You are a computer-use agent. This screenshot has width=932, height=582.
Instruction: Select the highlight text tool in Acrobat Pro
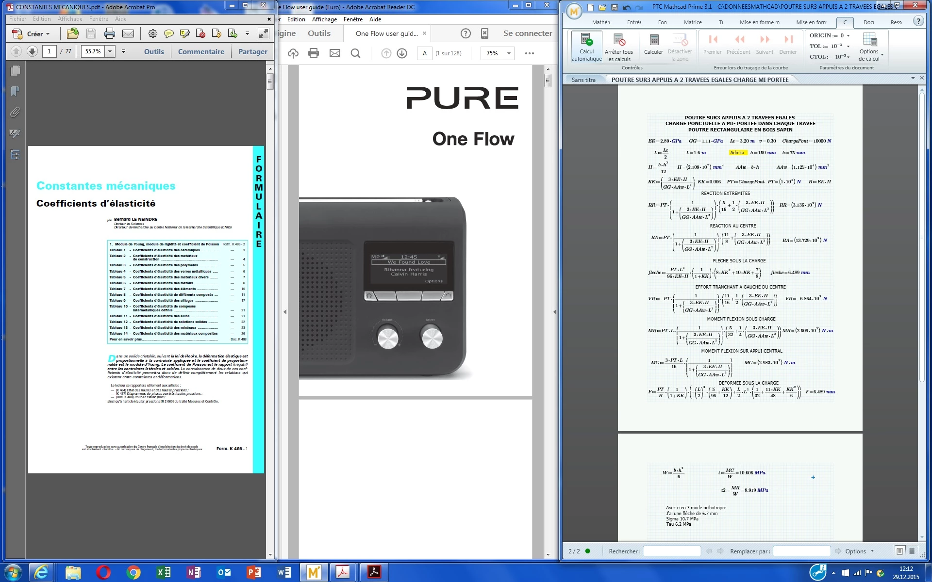184,33
